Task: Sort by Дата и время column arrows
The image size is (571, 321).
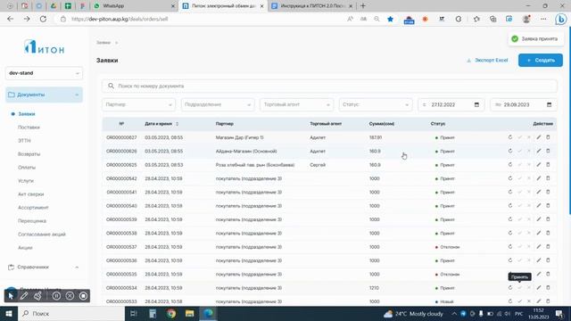Action: (177, 124)
